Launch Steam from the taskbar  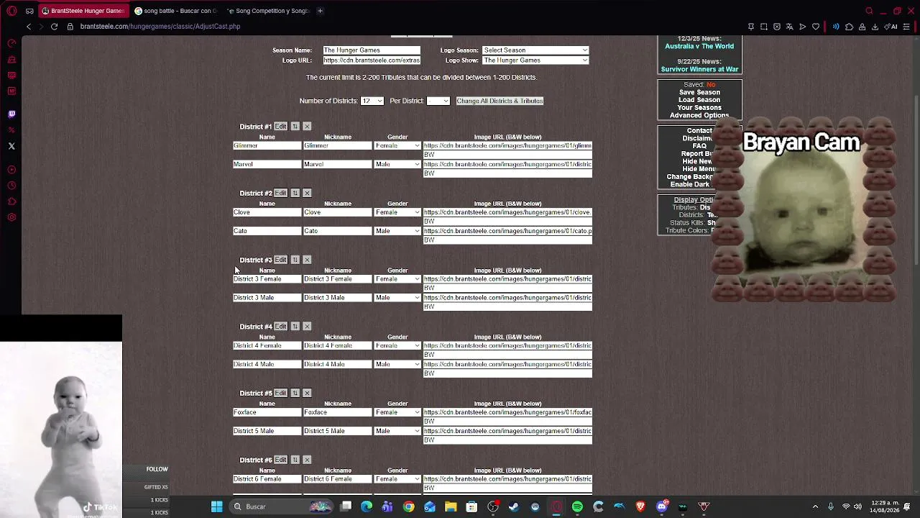tap(514, 506)
